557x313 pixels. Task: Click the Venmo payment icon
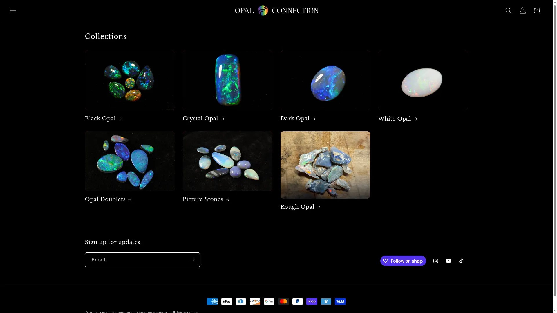point(326,301)
